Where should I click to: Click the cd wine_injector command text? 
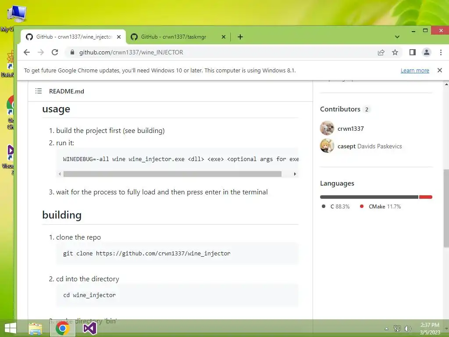[89, 295]
